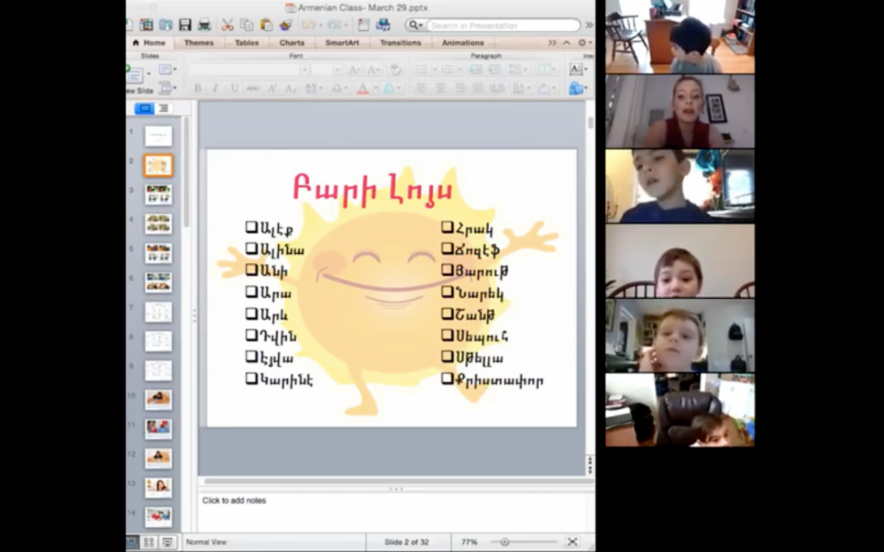Select slide 3 thumbnail in slide panel
Screen dimensions: 884x552
click(158, 195)
